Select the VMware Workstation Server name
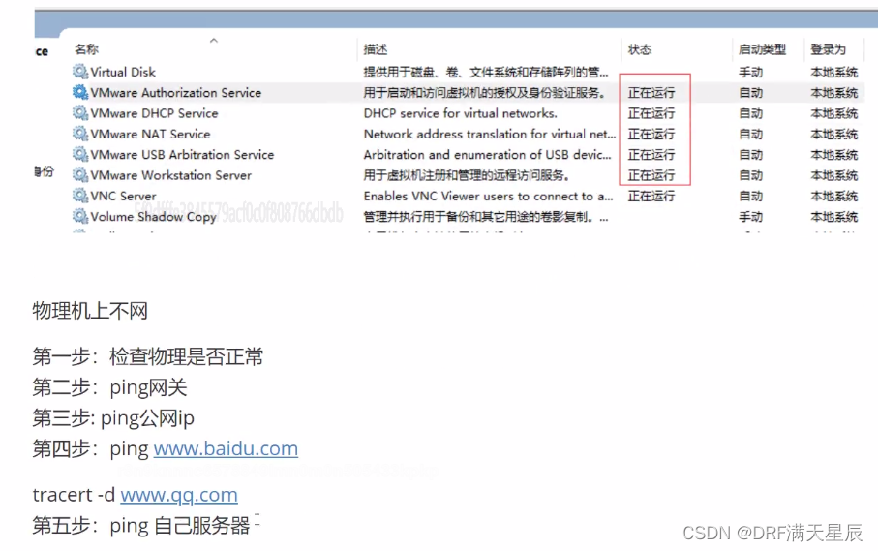Image resolution: width=878 pixels, height=551 pixels. (x=171, y=176)
